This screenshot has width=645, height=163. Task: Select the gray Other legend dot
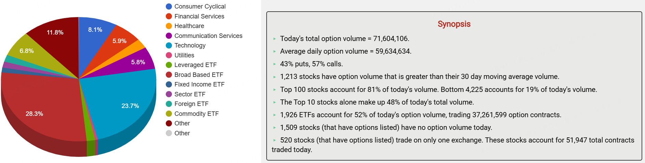coord(169,133)
